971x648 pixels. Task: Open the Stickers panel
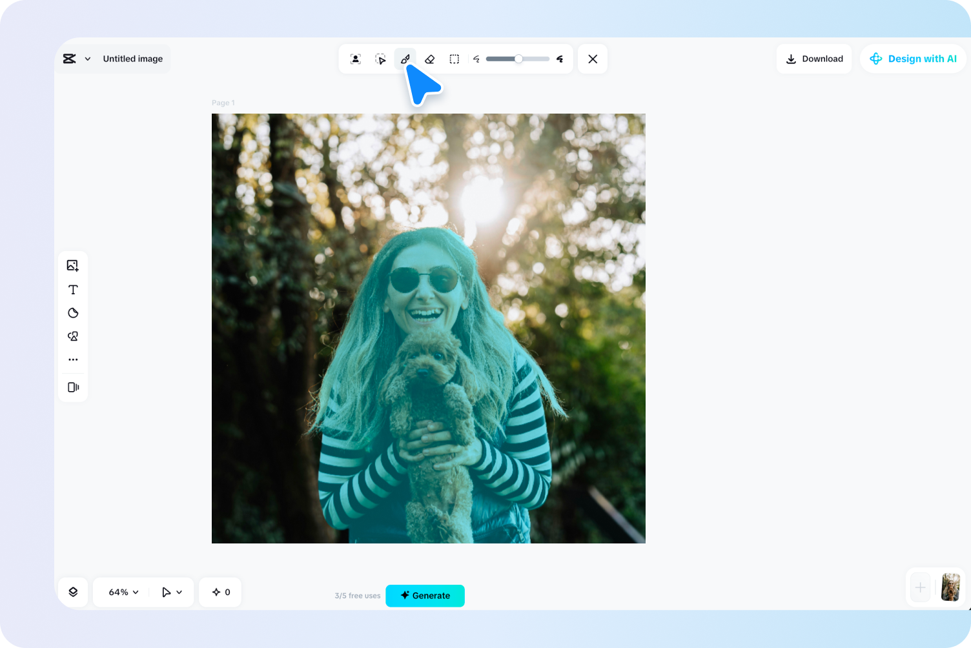tap(73, 312)
